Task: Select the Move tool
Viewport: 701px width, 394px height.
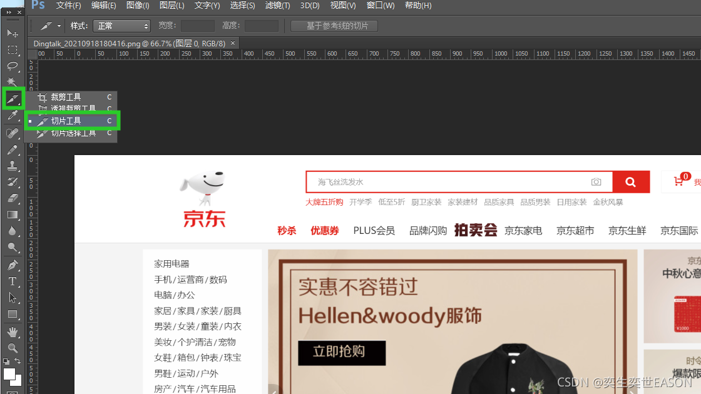Action: [x=13, y=34]
